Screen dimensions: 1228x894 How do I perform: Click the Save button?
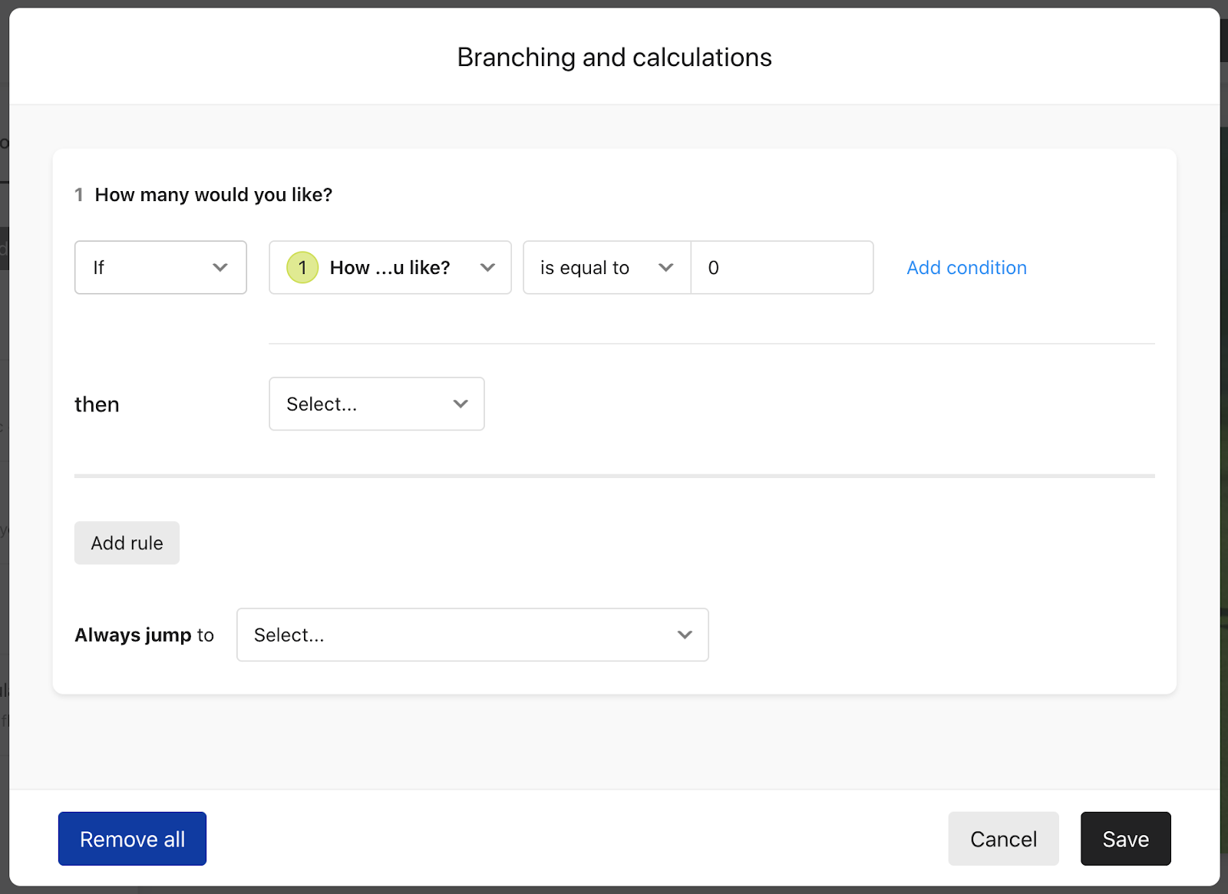click(1125, 839)
